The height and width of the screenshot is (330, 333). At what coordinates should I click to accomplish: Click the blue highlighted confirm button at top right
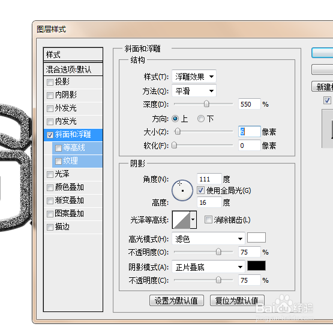[x=322, y=53]
